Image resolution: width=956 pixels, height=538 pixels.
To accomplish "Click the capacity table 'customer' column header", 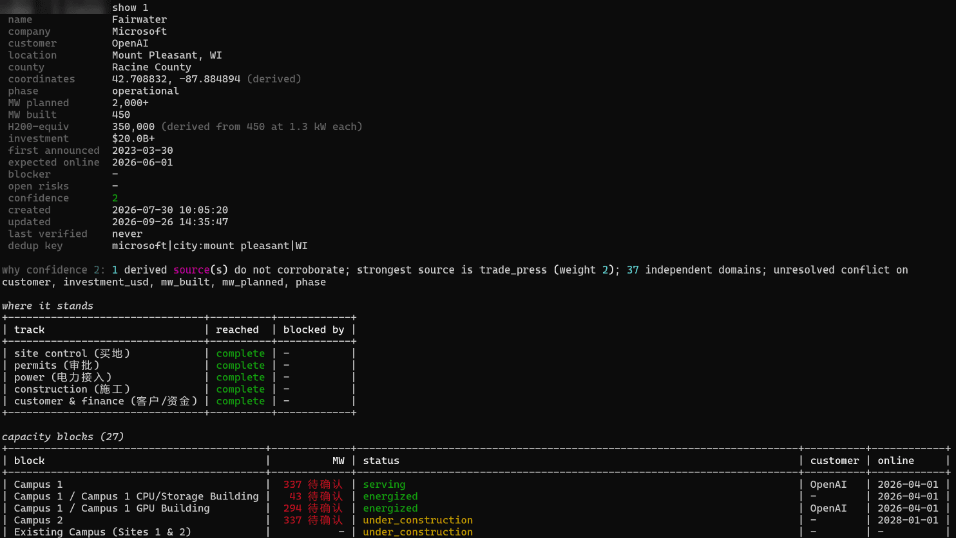I will pos(834,461).
